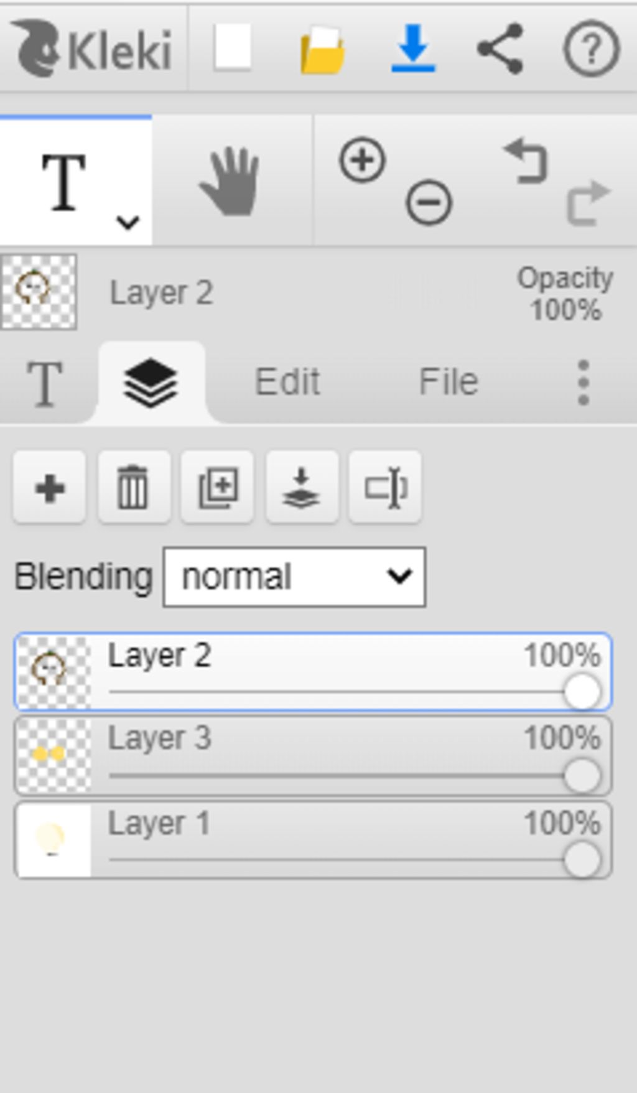
Task: Create a new image with blank page icon
Action: click(232, 48)
